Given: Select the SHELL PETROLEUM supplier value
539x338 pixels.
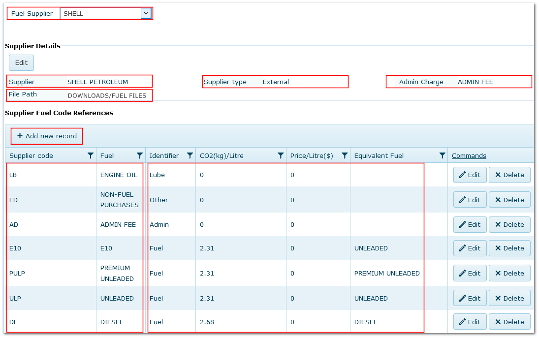Looking at the screenshot, I should 97,82.
